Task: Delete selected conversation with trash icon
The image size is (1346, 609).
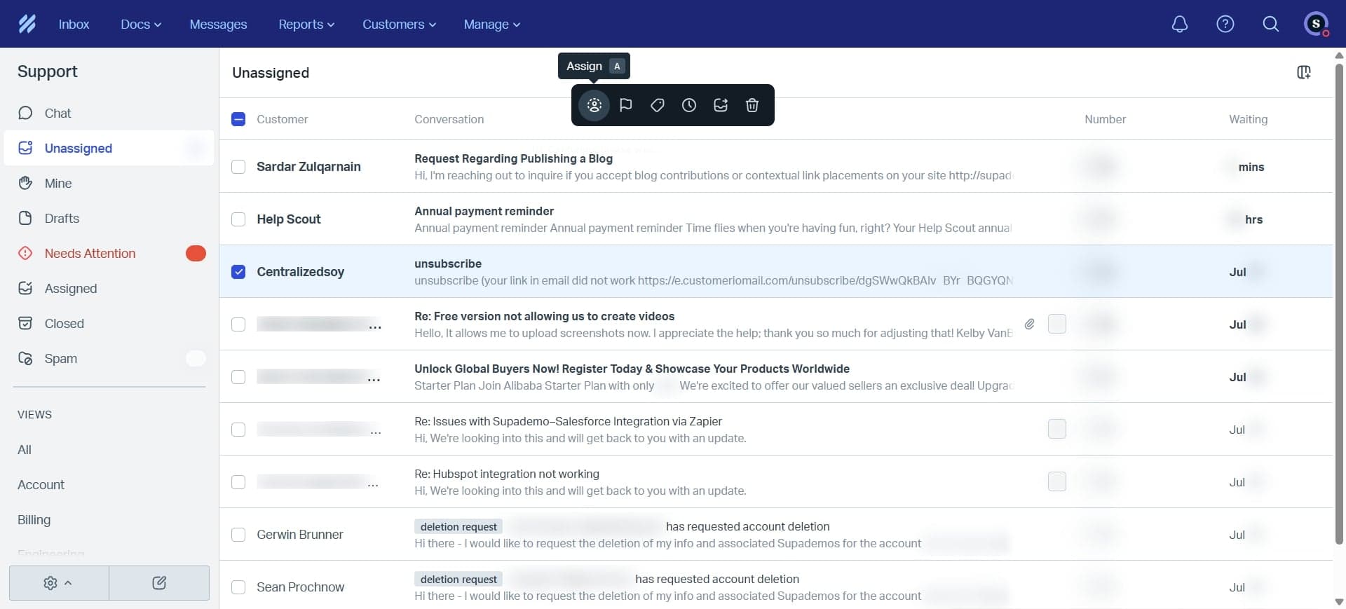Action: tap(752, 105)
